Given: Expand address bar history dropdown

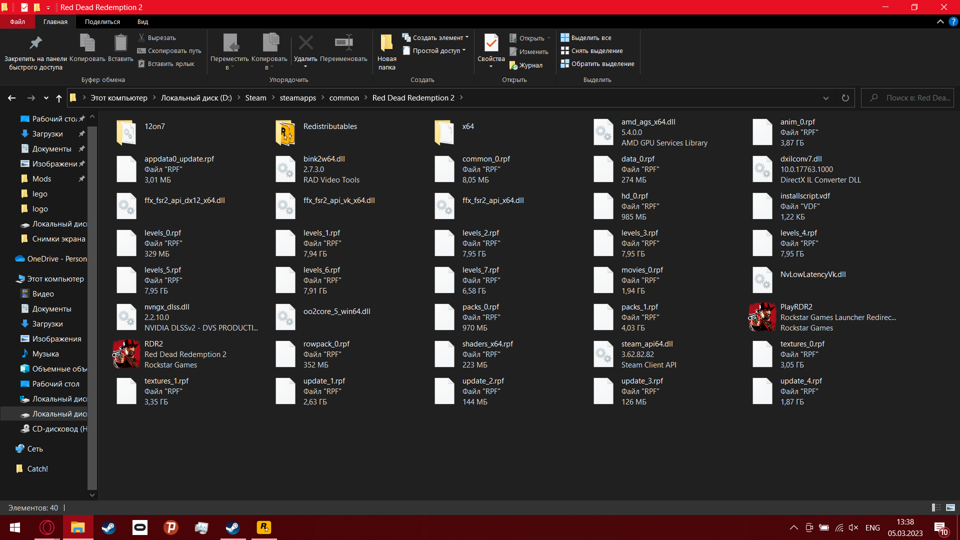Looking at the screenshot, I should coord(826,98).
